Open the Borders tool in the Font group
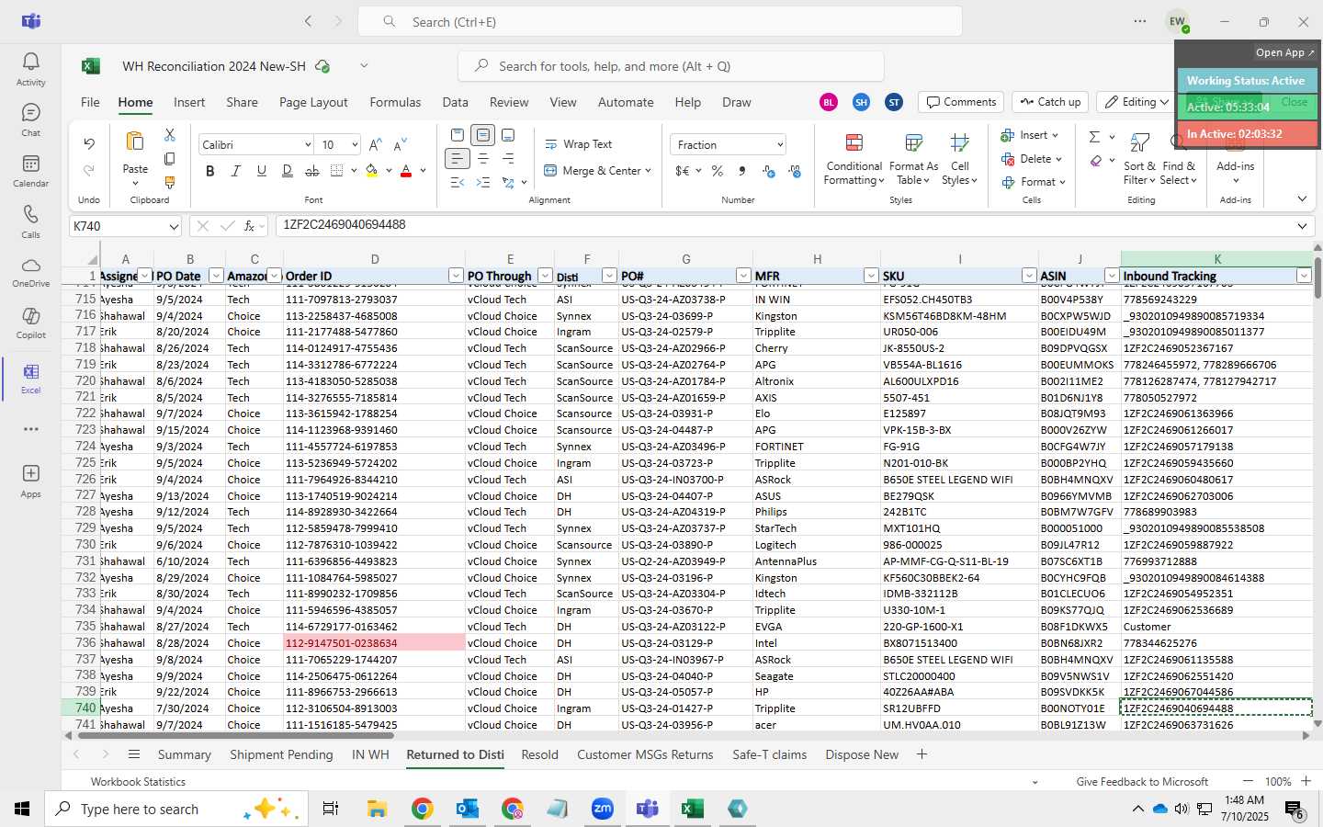The image size is (1323, 827). (337, 171)
